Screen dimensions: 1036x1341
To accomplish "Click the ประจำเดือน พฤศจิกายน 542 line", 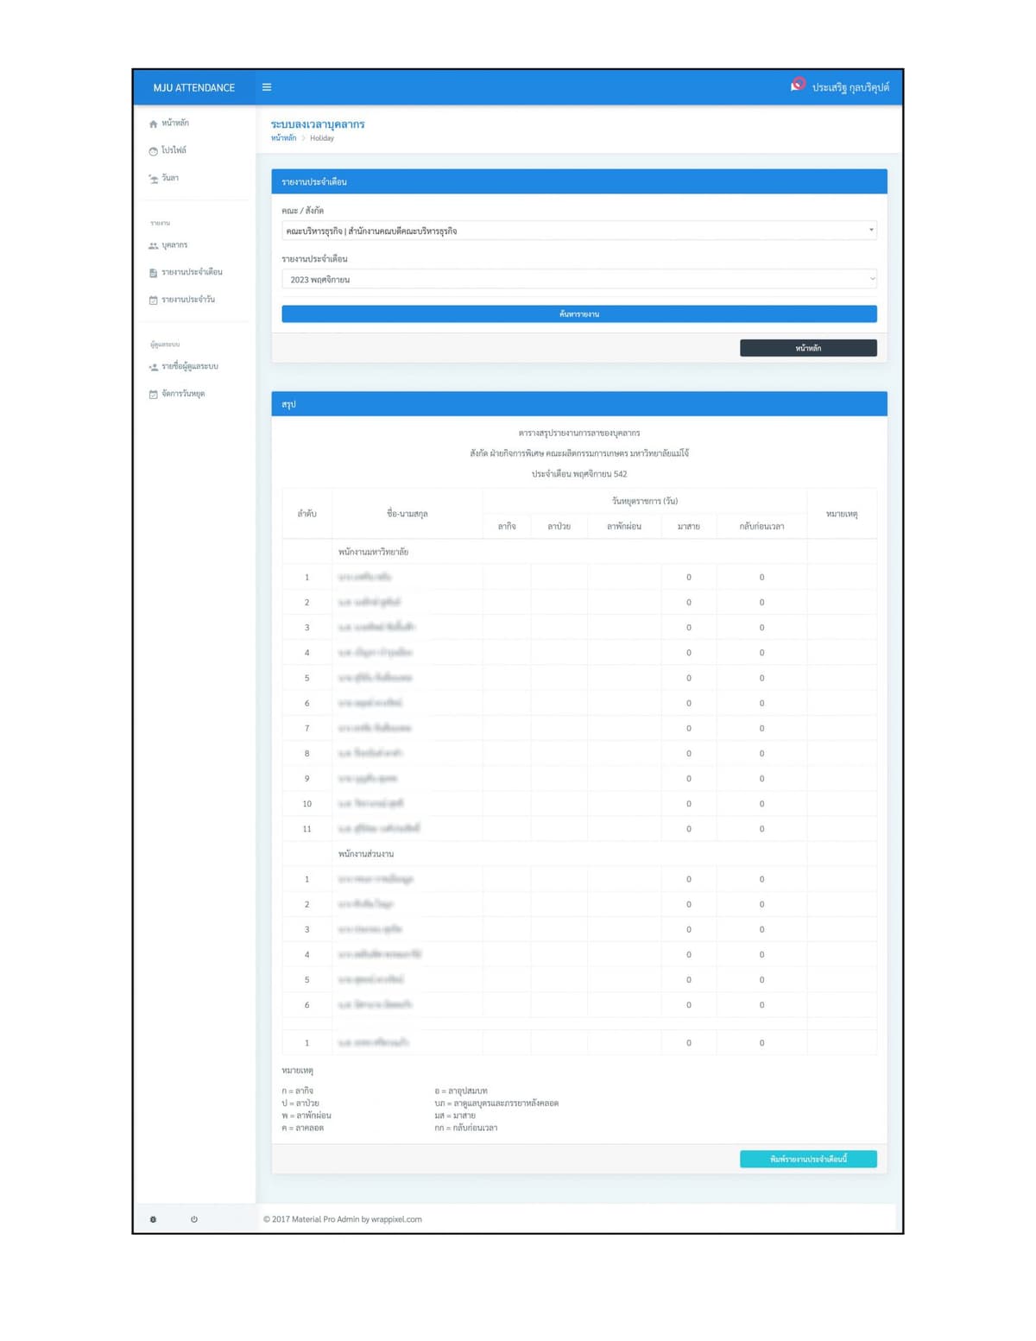I will (x=579, y=474).
